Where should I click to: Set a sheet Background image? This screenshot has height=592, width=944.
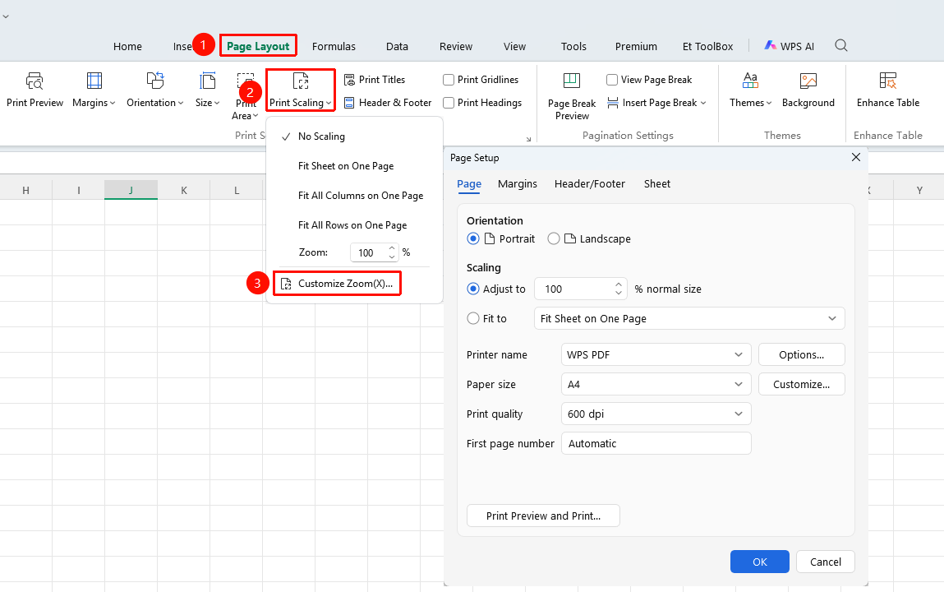click(808, 90)
